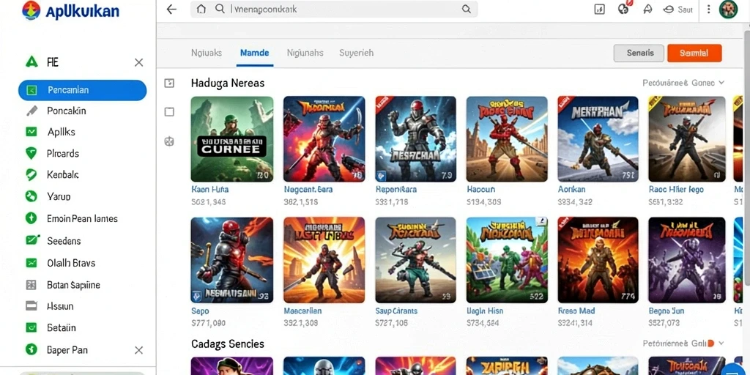This screenshot has height=375, width=750.
Task: Click the Betaiin sidebar icon
Action: (x=31, y=328)
